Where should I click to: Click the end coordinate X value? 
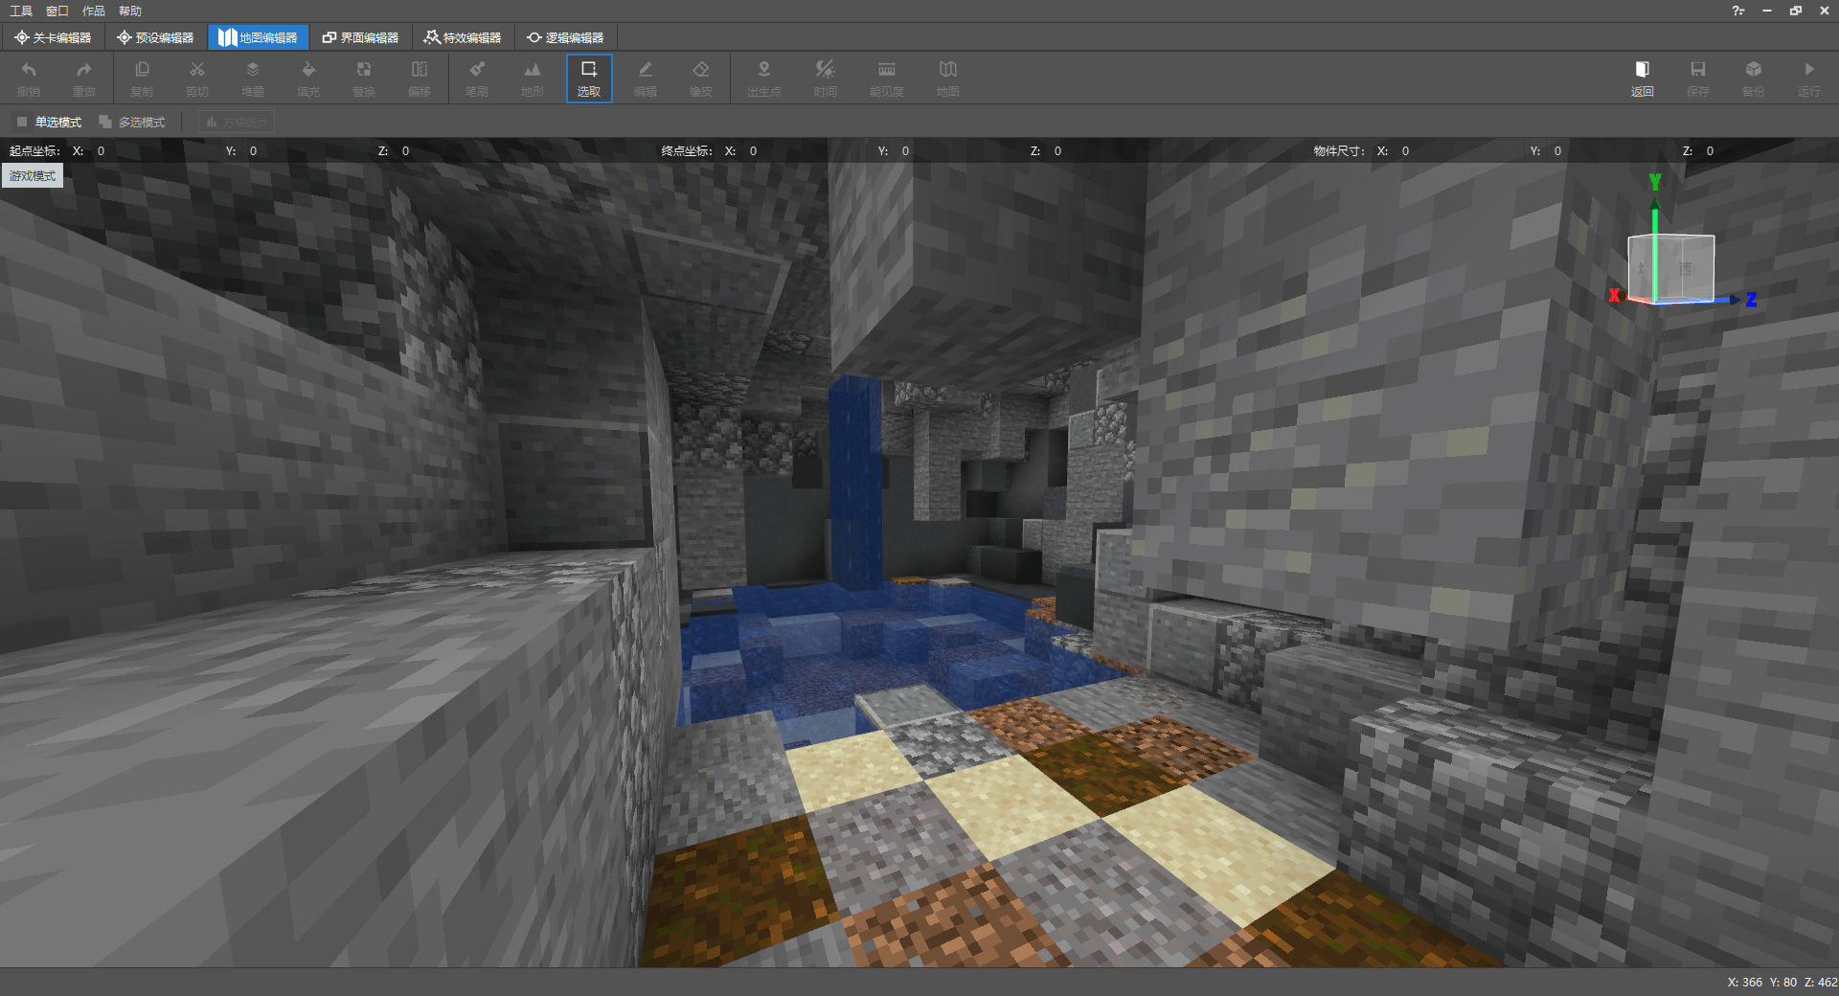click(x=753, y=150)
